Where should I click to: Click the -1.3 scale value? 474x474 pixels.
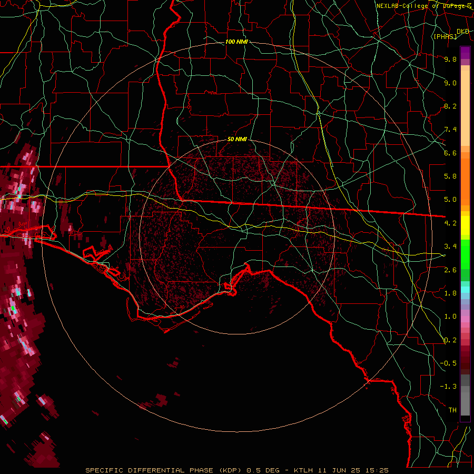448,387
